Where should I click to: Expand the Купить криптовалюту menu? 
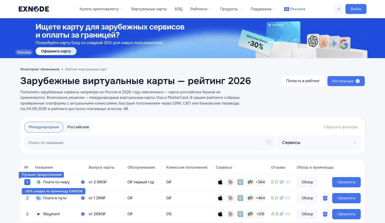pos(101,9)
